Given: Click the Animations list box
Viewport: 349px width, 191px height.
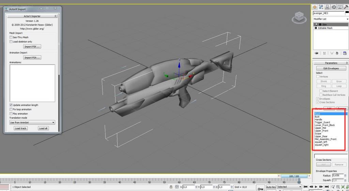Looking at the screenshot, I should click(32, 83).
